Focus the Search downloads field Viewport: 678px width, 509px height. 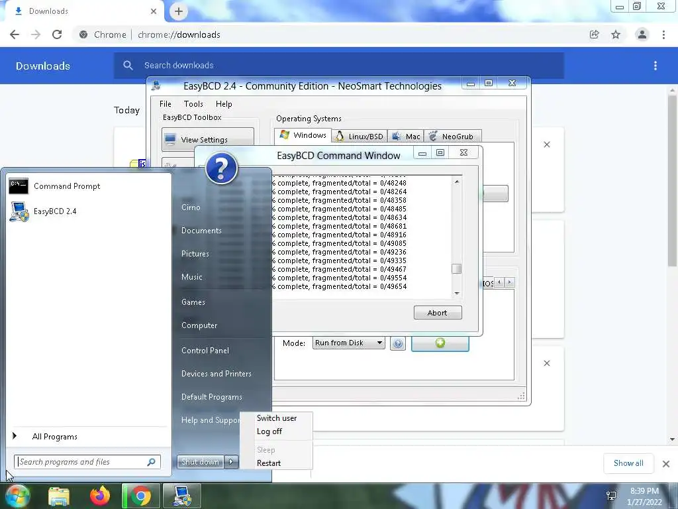[x=338, y=66]
